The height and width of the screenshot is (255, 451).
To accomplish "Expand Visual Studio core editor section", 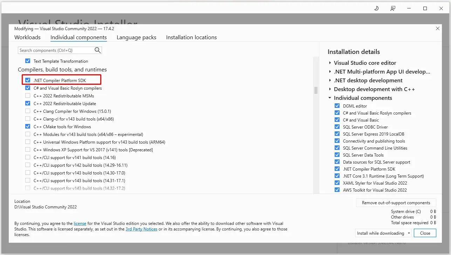I will click(330, 63).
